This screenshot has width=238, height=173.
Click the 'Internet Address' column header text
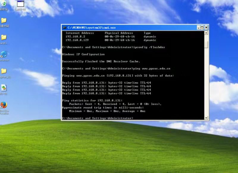80,33
